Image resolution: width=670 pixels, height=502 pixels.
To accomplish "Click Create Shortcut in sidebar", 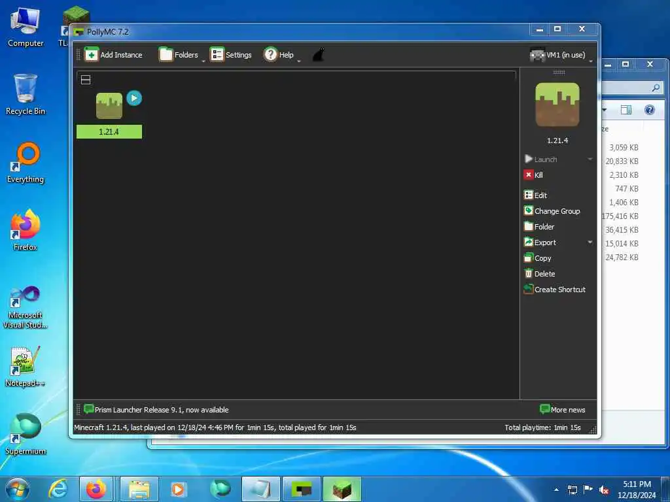I will [555, 290].
